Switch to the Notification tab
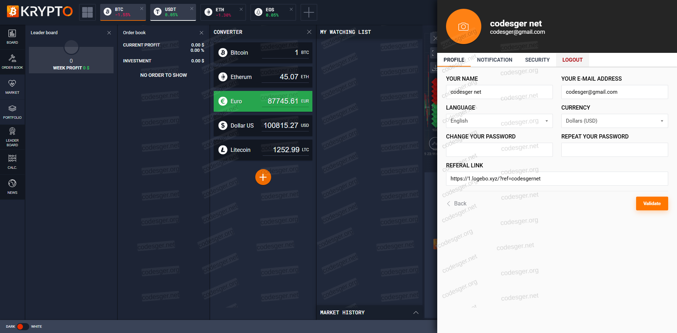Screen dimensions: 677x333 pos(494,60)
